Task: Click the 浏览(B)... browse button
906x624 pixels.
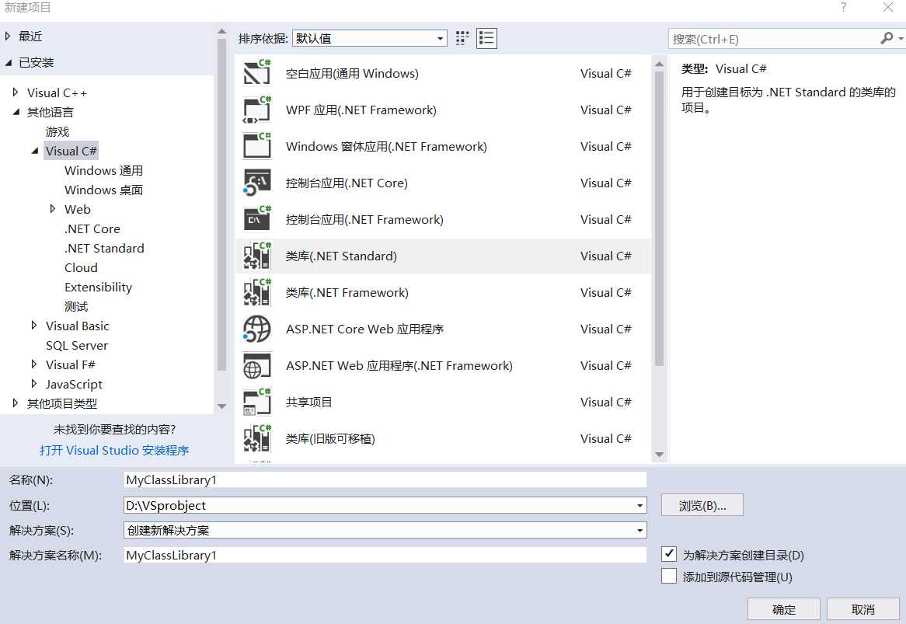Action: (702, 506)
